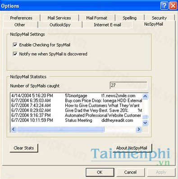Viewport: 178px width, 179px height.
Task: Close the Options dialog with X
Action: pos(173,6)
